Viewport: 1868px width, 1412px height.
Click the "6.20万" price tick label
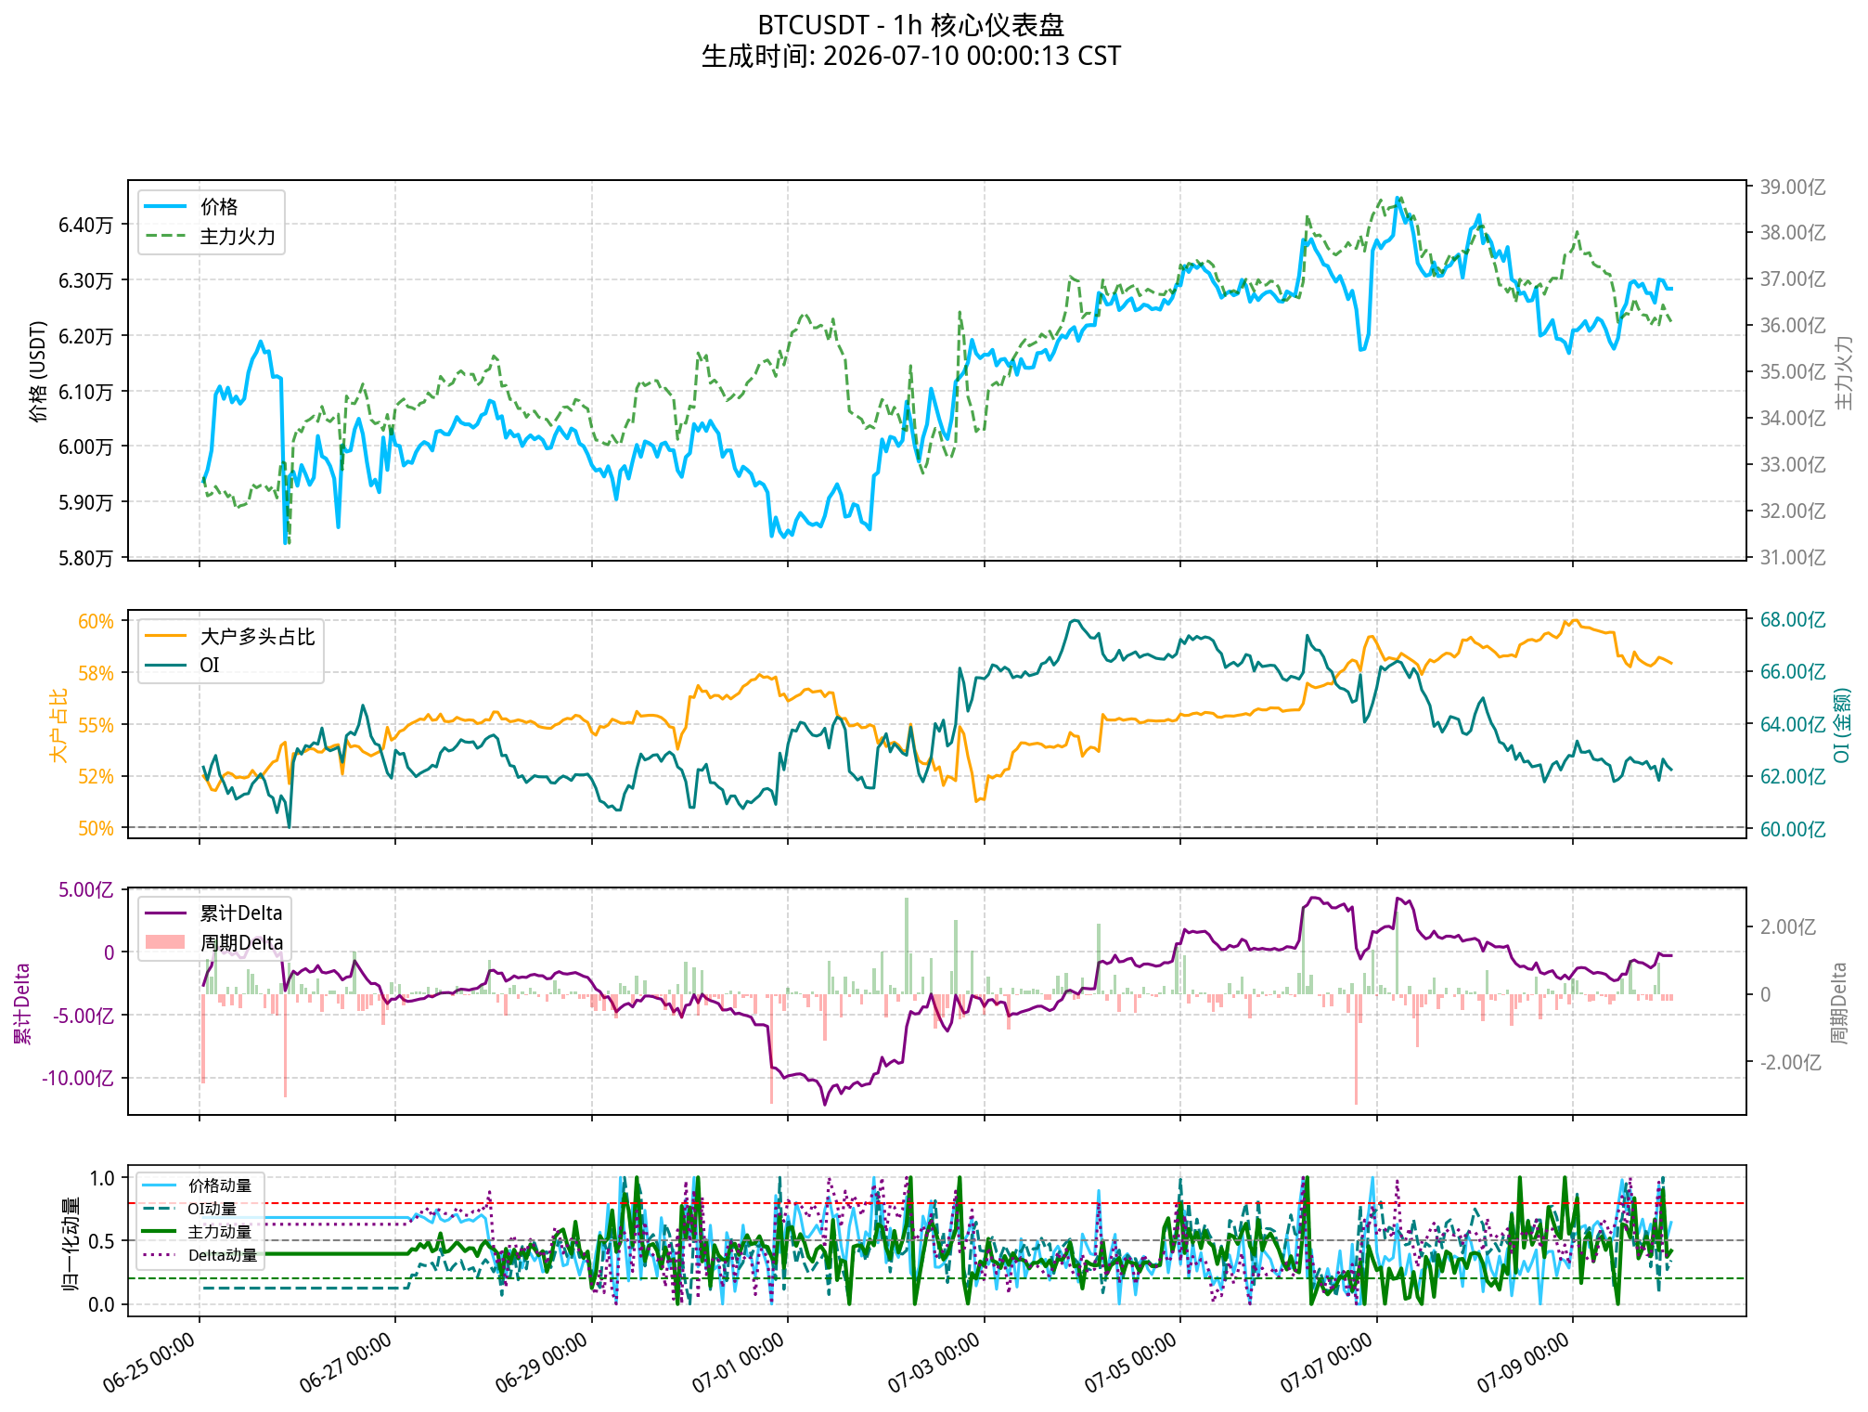point(85,336)
